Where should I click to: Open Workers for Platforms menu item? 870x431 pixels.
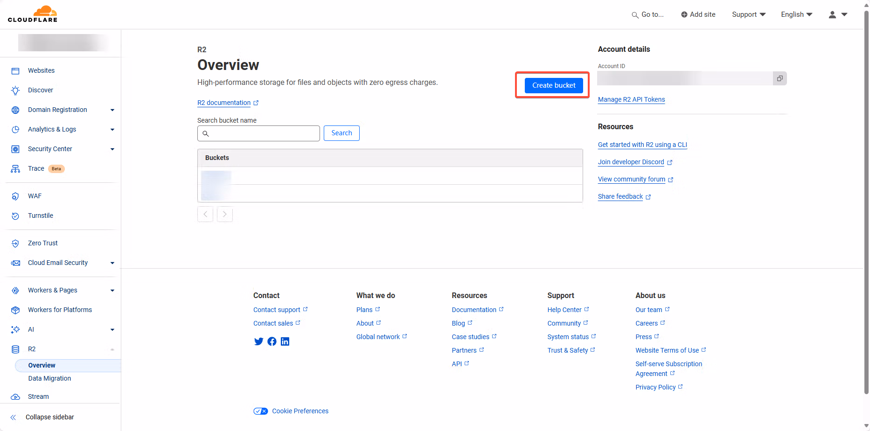click(60, 310)
